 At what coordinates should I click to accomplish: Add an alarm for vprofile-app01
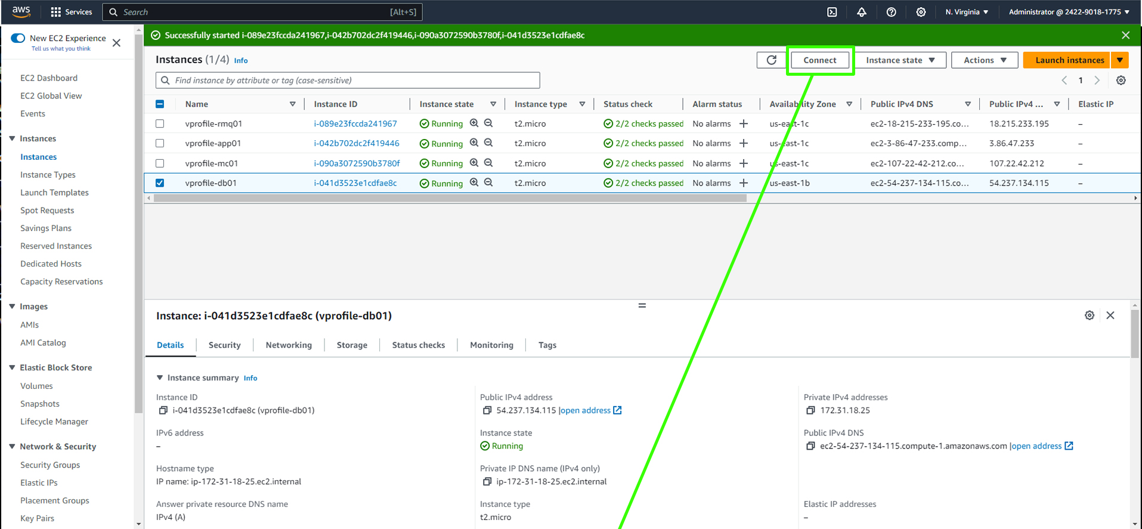point(744,143)
